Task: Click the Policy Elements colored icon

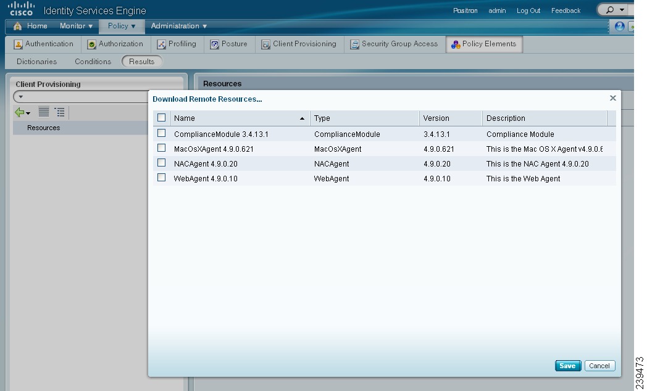Action: [456, 44]
